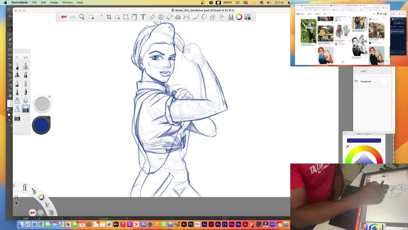Select the Zoom magnifier tool
Image resolution: width=408 pixels, height=230 pixels.
(82, 17)
